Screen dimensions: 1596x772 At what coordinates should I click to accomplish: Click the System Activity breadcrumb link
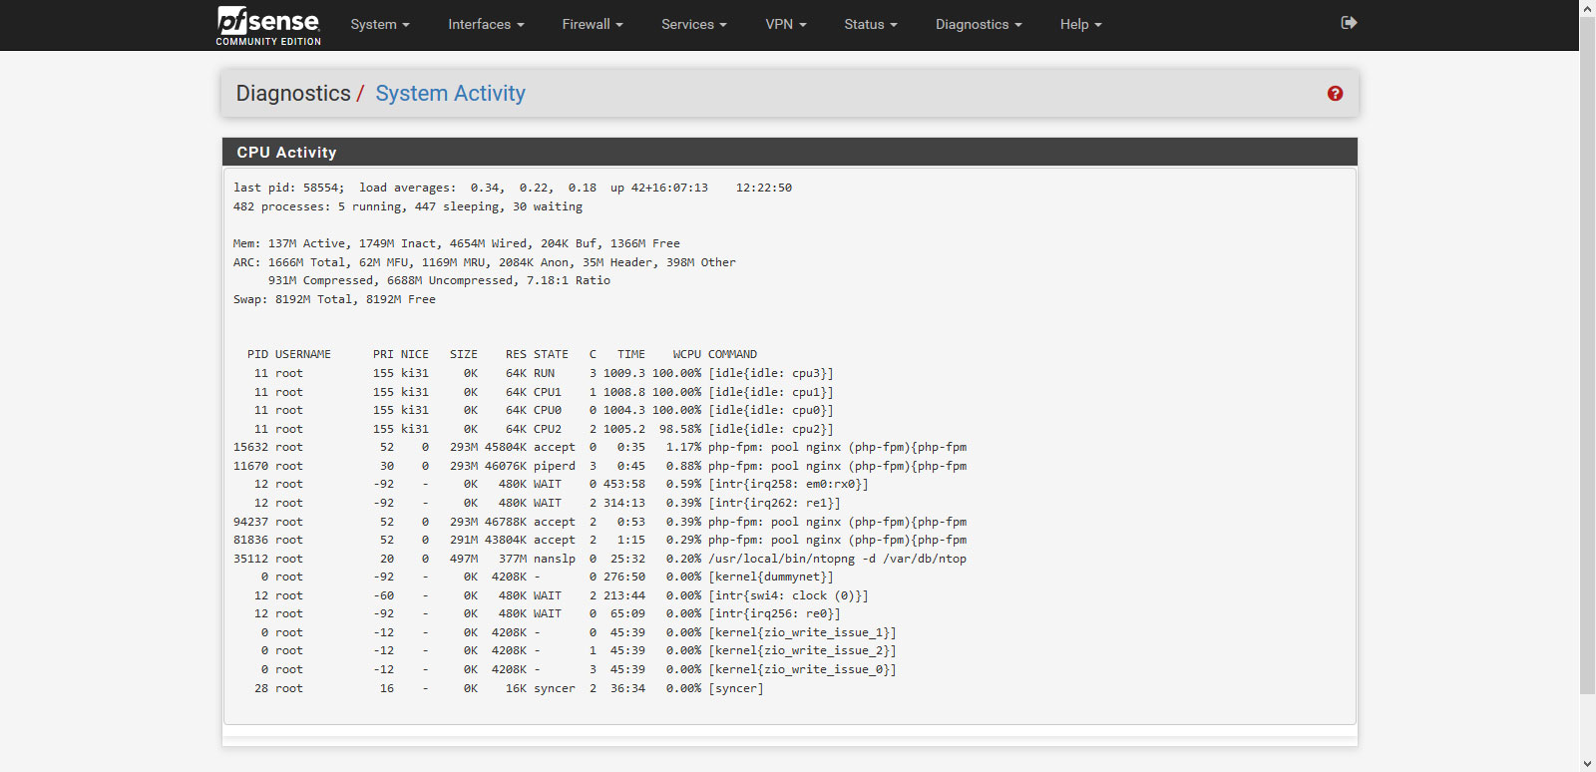click(x=450, y=94)
